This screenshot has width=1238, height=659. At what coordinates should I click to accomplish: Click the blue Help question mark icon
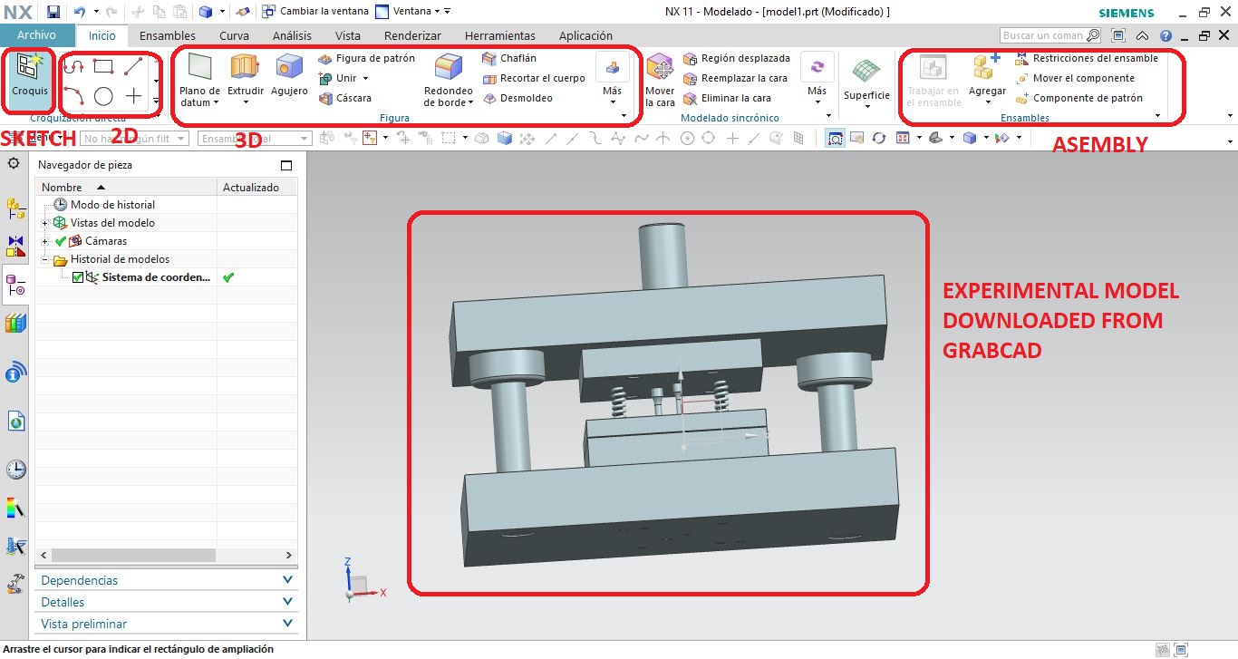pos(1165,35)
